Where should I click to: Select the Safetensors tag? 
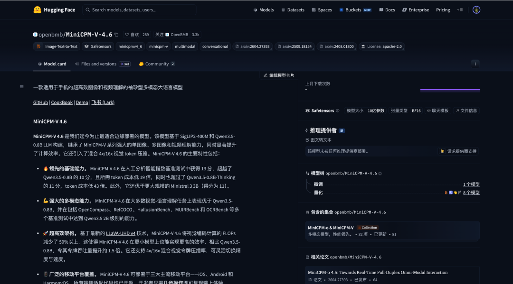(x=98, y=46)
